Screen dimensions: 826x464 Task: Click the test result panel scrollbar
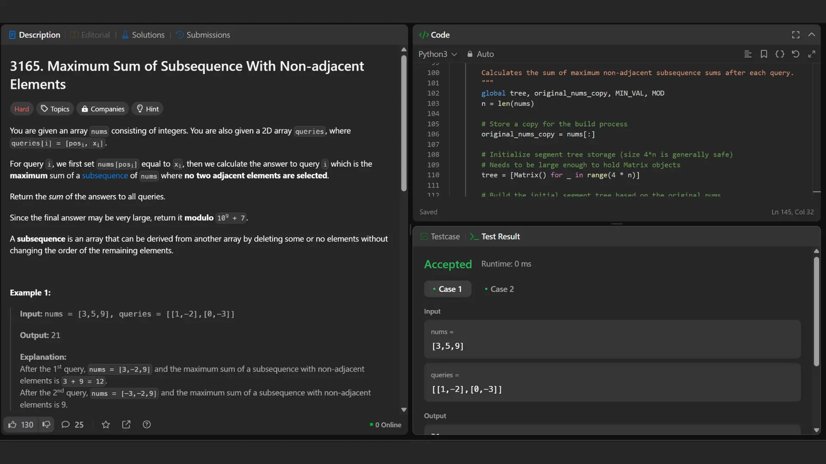click(x=816, y=311)
